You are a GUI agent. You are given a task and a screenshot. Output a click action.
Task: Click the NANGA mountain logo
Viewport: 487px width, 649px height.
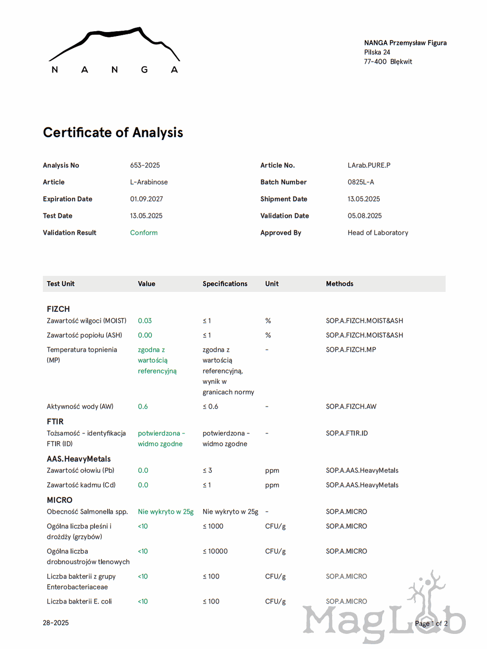tap(114, 51)
